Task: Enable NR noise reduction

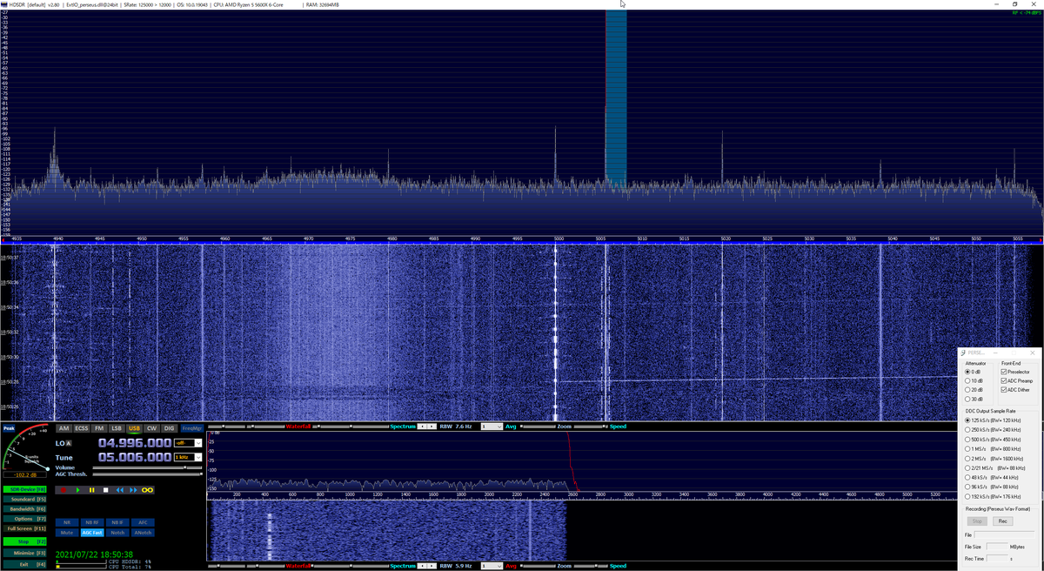Action: (x=67, y=522)
